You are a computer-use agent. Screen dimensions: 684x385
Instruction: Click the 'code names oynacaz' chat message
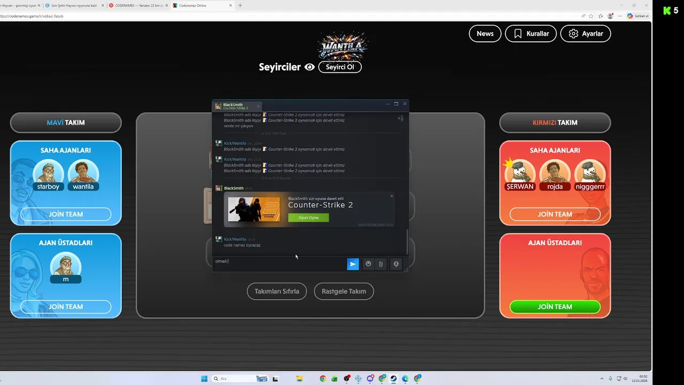click(x=242, y=245)
